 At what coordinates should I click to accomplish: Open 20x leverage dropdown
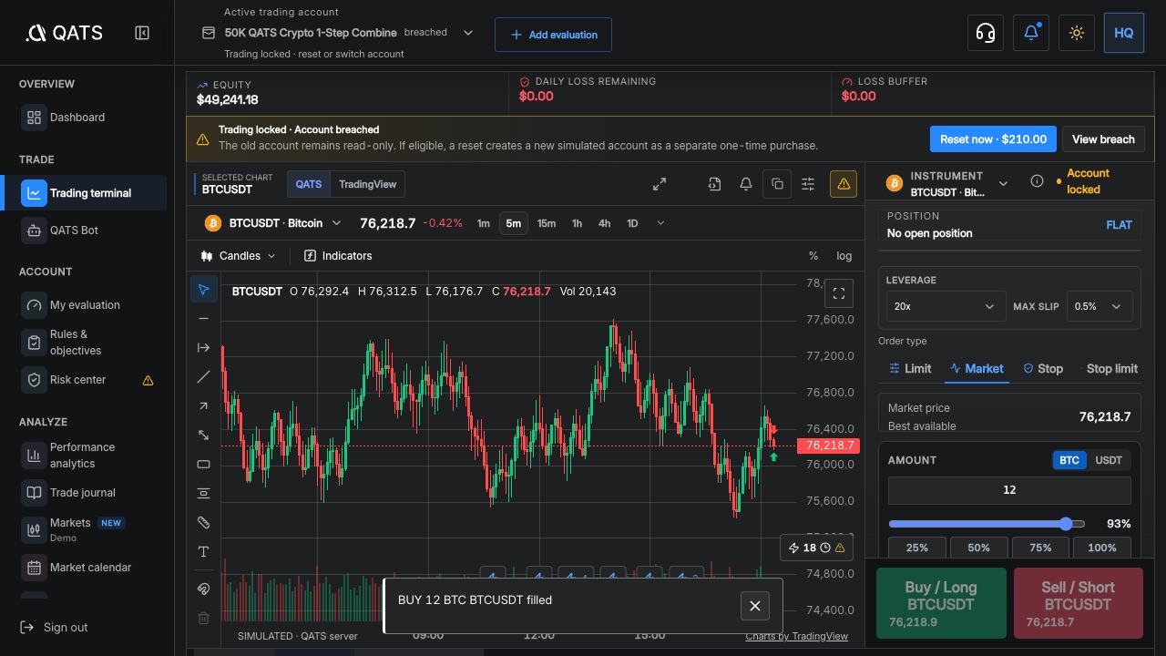pyautogui.click(x=946, y=306)
